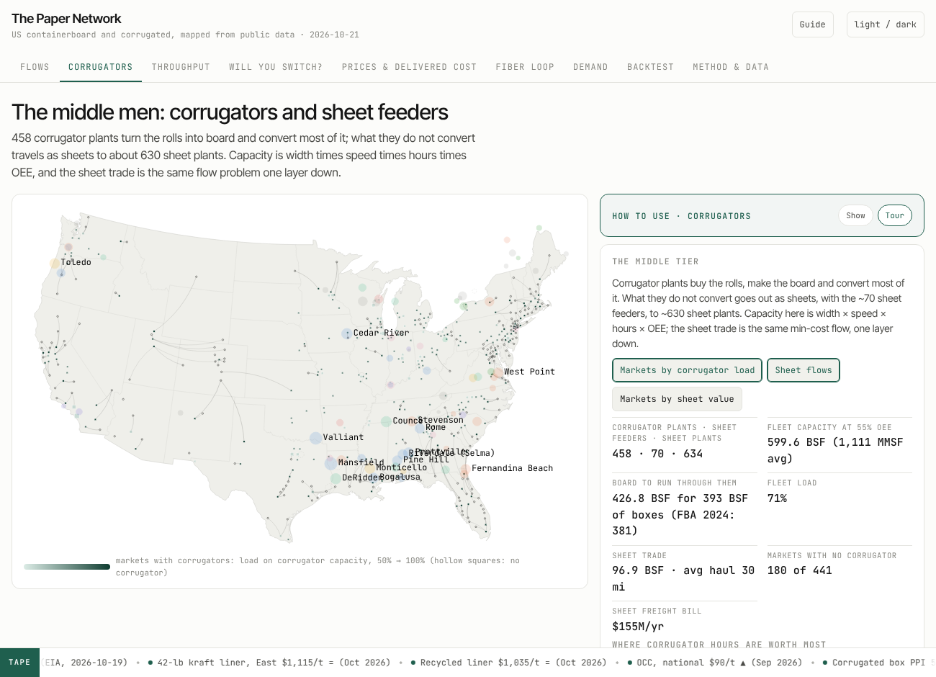Open the WILL YOU SWITCH? tab

pyautogui.click(x=276, y=67)
